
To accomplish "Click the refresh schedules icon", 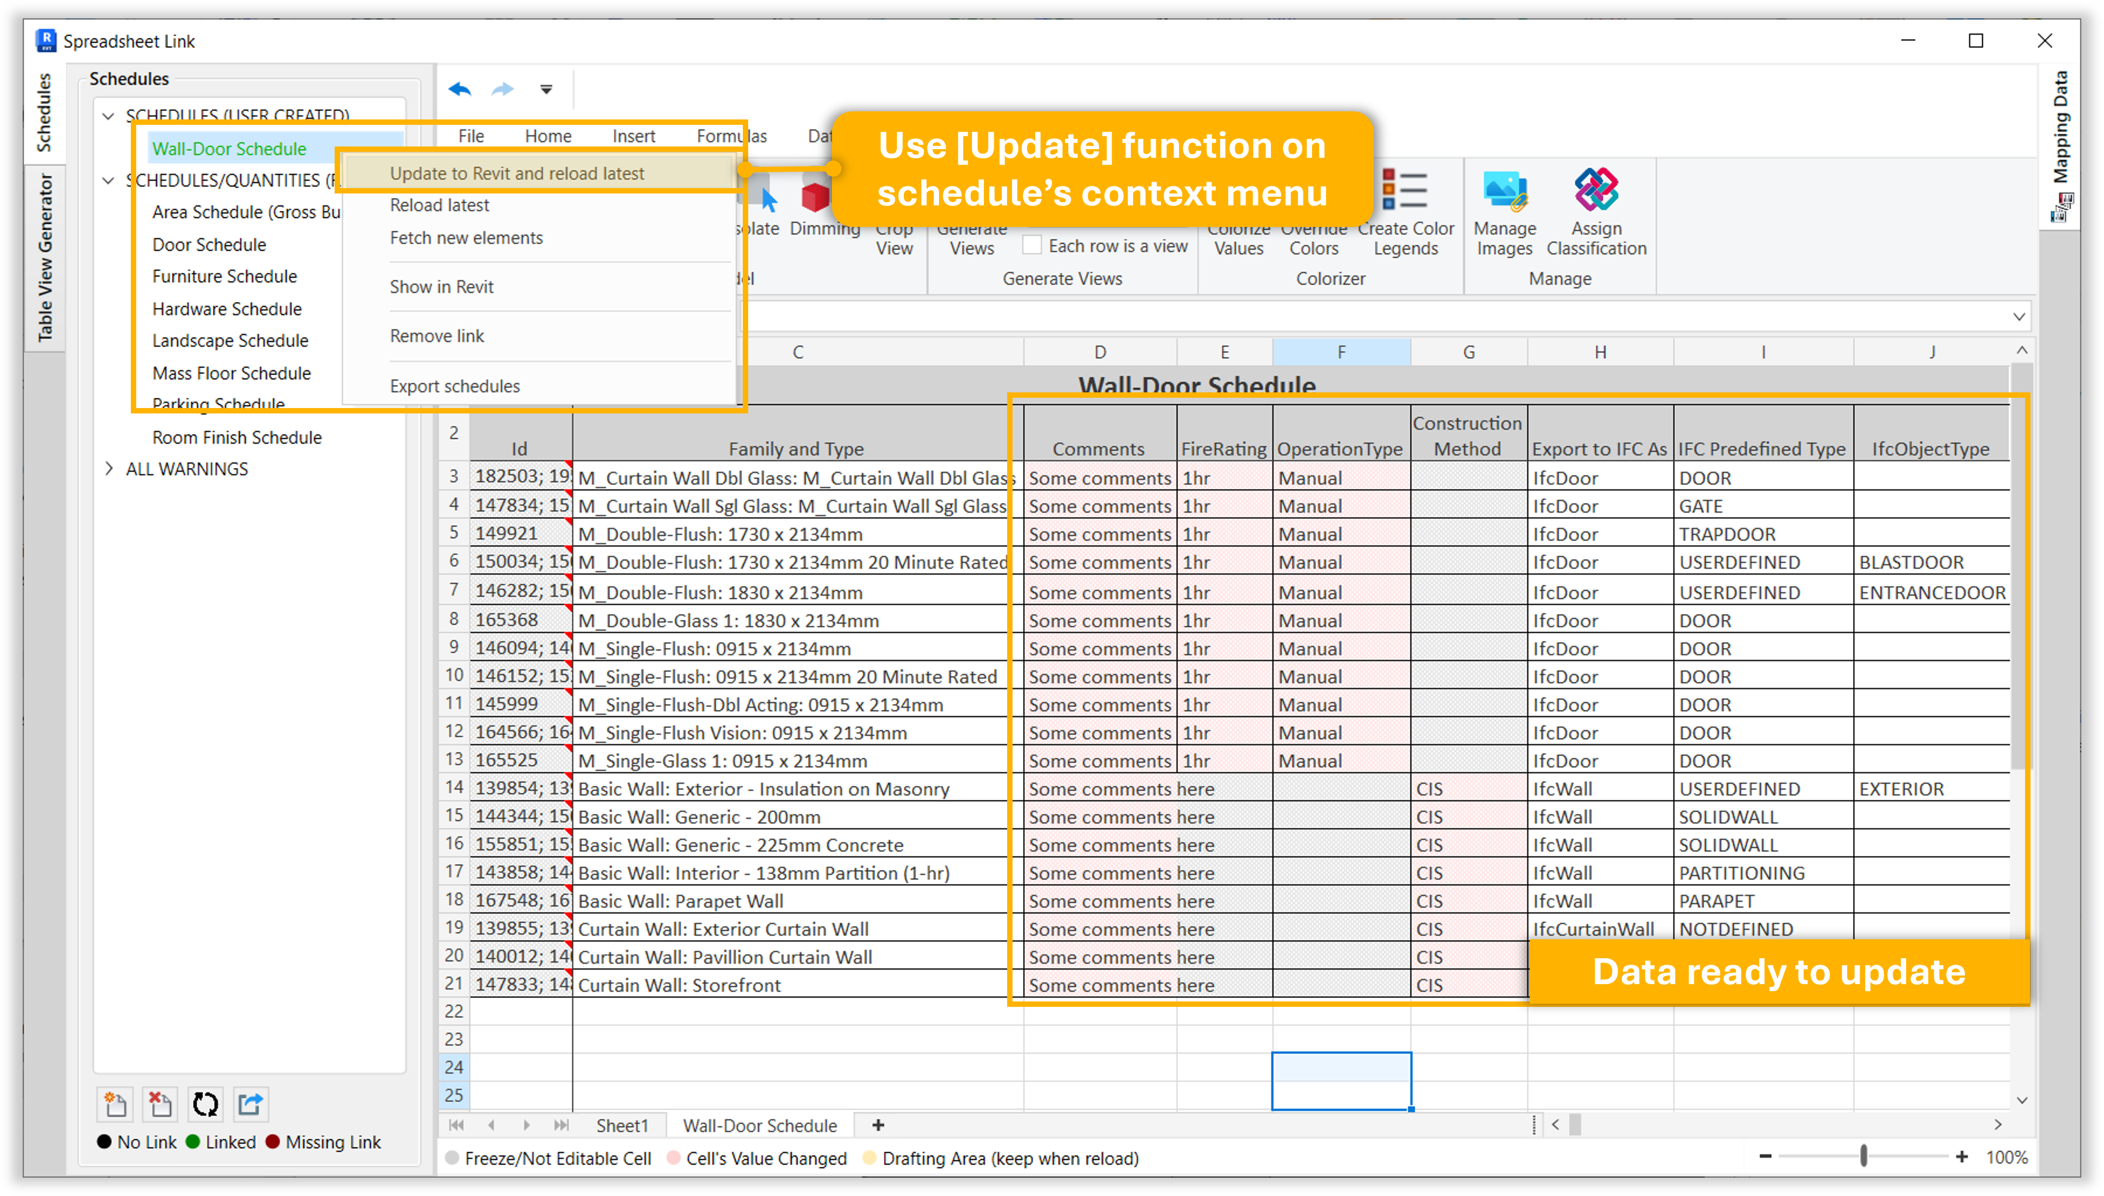I will point(205,1104).
